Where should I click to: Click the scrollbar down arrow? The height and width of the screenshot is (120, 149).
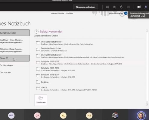pos(147,104)
